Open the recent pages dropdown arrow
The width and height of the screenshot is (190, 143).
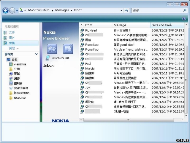tap(17, 11)
